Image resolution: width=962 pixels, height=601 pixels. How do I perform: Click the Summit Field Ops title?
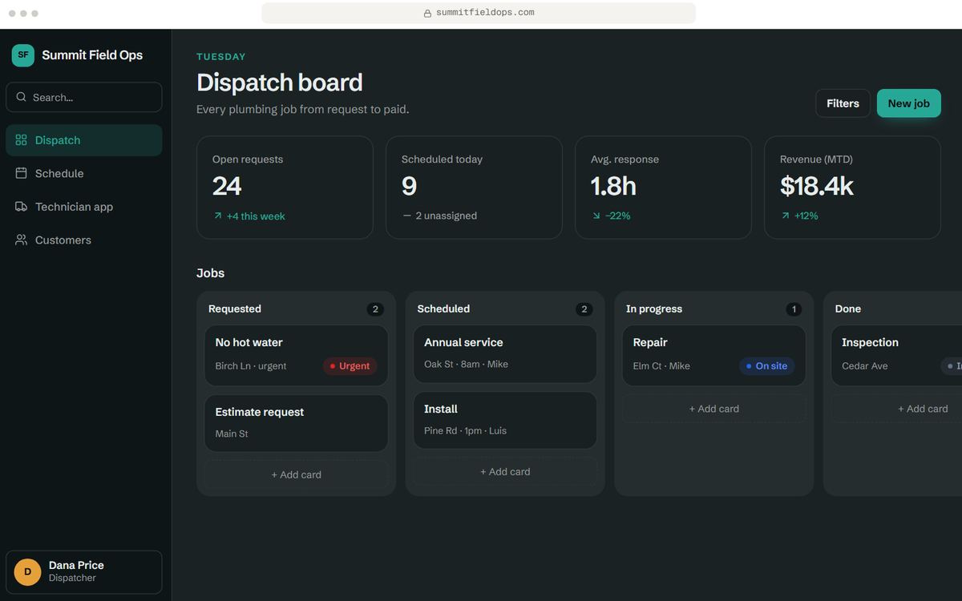pos(92,55)
